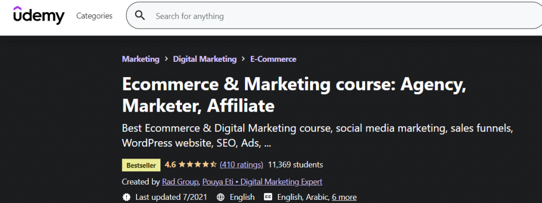Click the Udemy logo
The height and width of the screenshot is (203, 542).
[39, 15]
